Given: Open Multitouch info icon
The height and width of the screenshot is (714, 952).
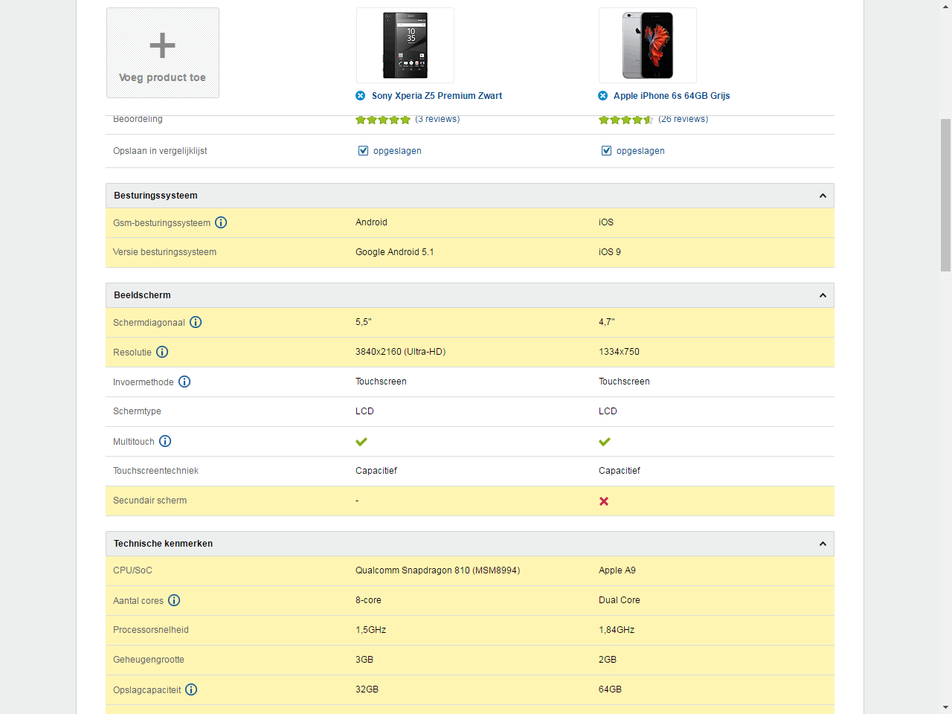Looking at the screenshot, I should pos(165,441).
